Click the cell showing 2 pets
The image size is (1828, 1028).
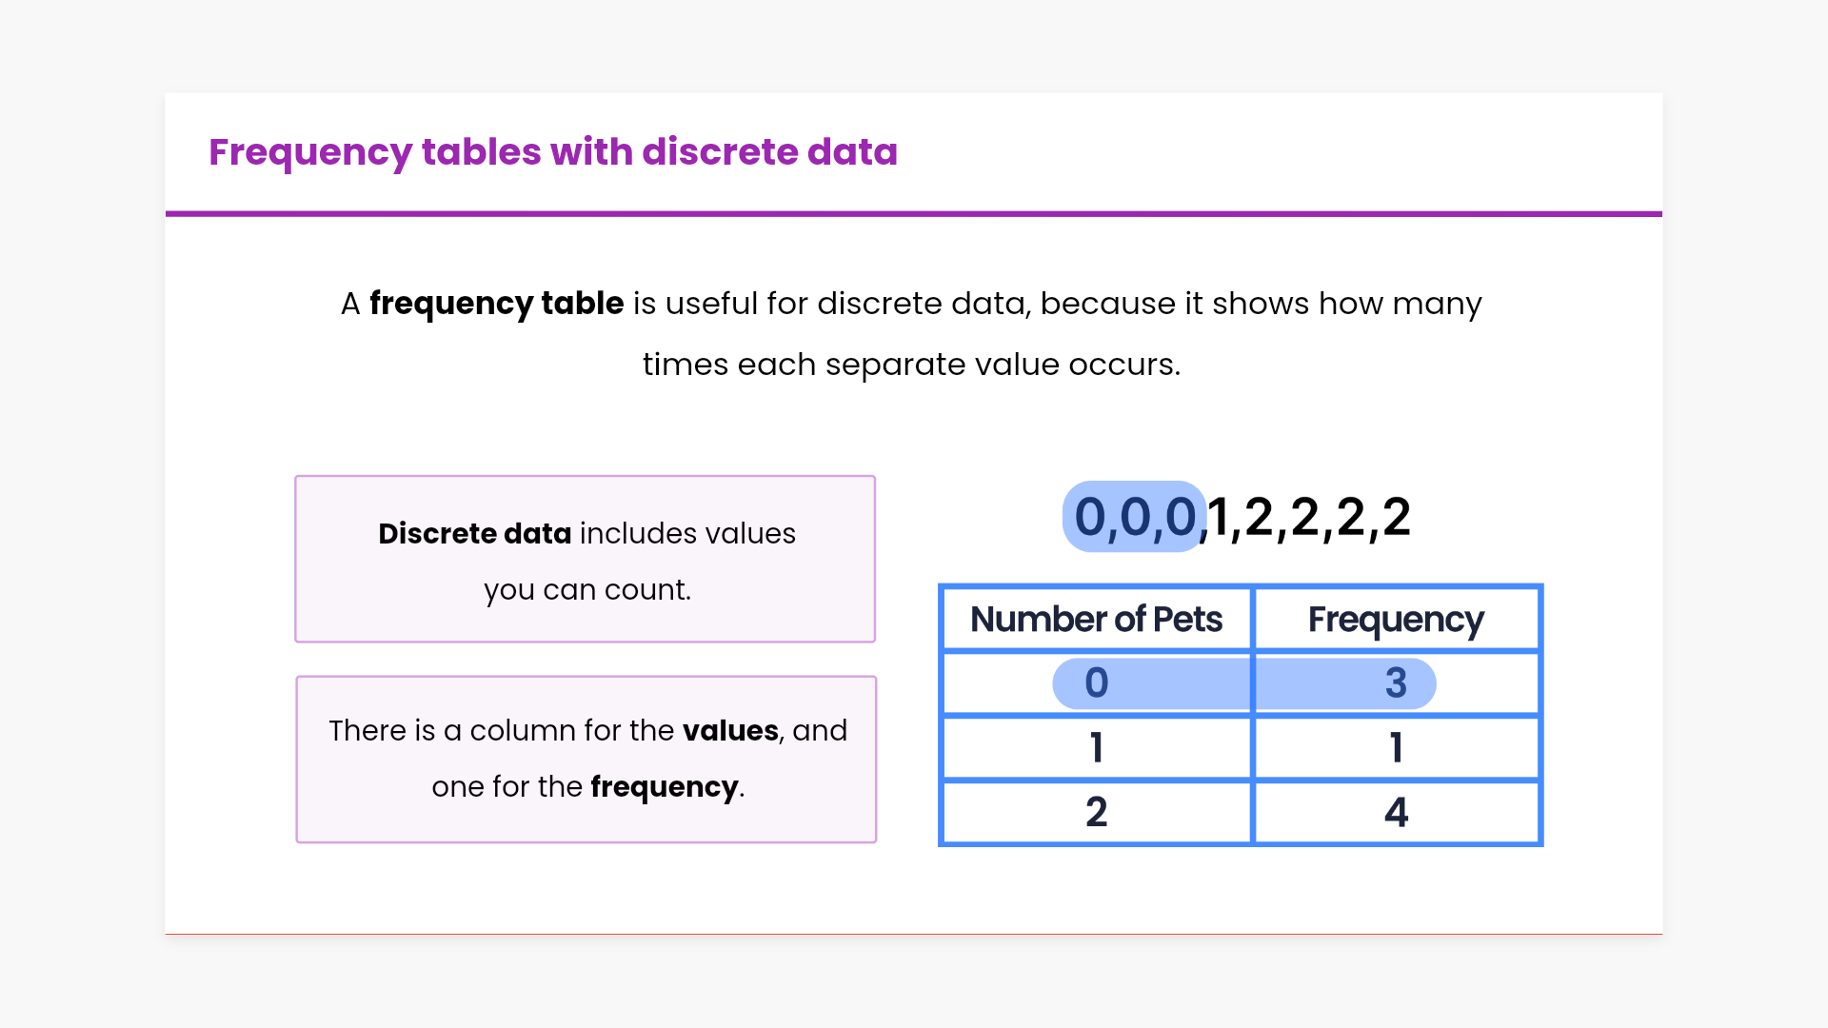pos(1096,812)
